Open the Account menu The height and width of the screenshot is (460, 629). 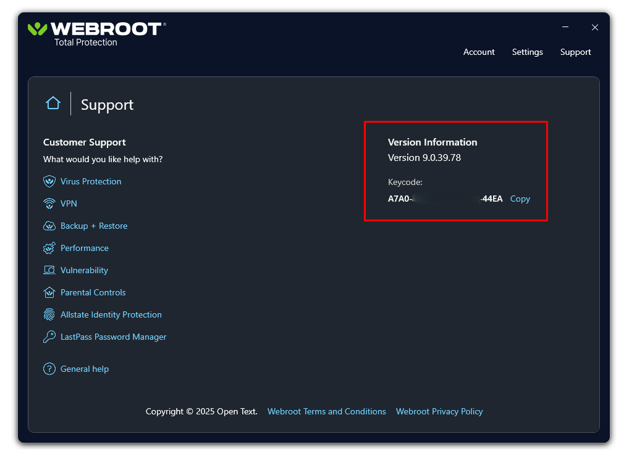point(479,52)
